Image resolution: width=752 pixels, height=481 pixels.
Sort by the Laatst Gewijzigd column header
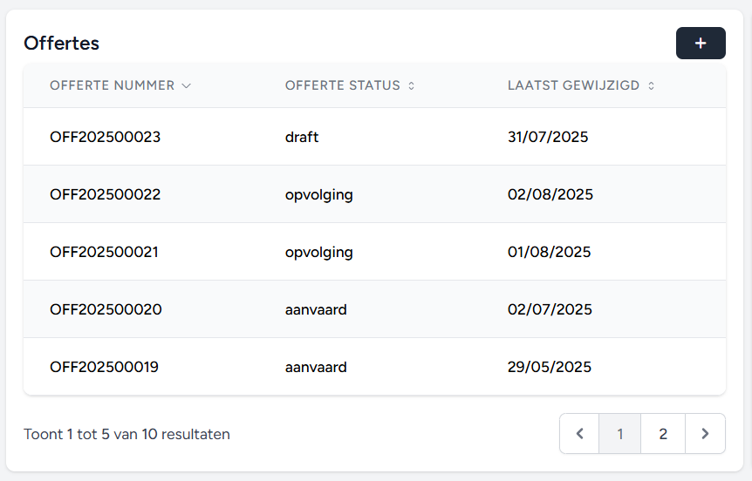573,86
